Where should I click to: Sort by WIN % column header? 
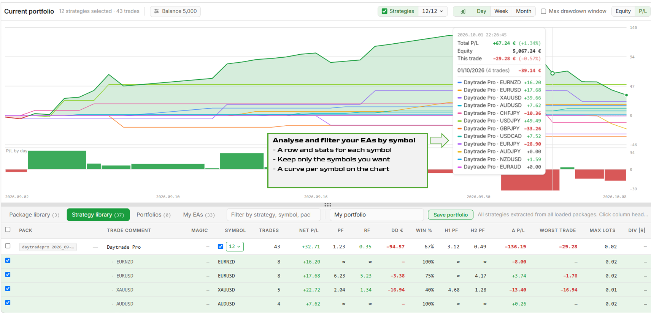424,230
